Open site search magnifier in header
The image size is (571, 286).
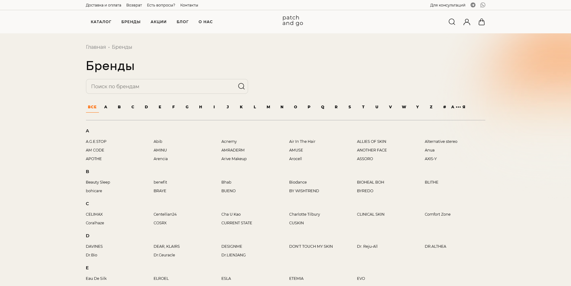(452, 22)
